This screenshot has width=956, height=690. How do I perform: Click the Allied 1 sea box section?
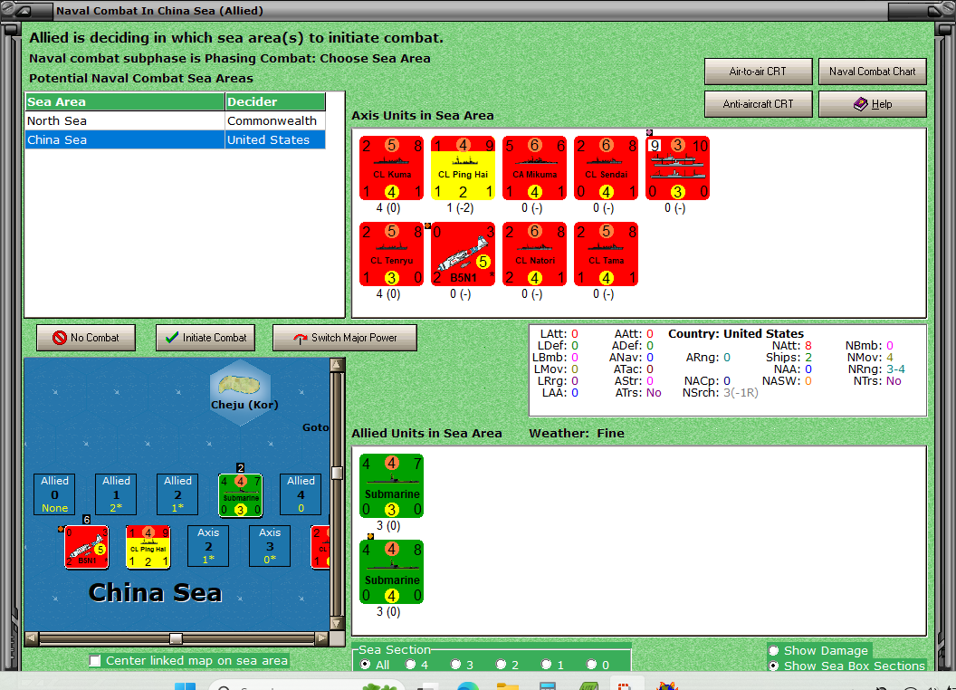click(x=116, y=494)
